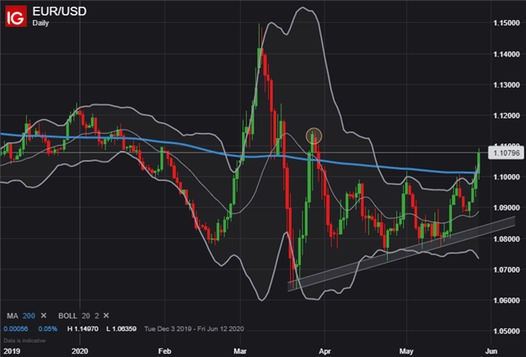Select the 1.07000 price axis label
526x357 pixels.
[507, 269]
